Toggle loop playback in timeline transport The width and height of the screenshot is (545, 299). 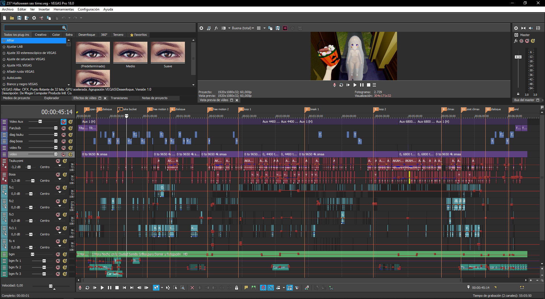[87, 288]
